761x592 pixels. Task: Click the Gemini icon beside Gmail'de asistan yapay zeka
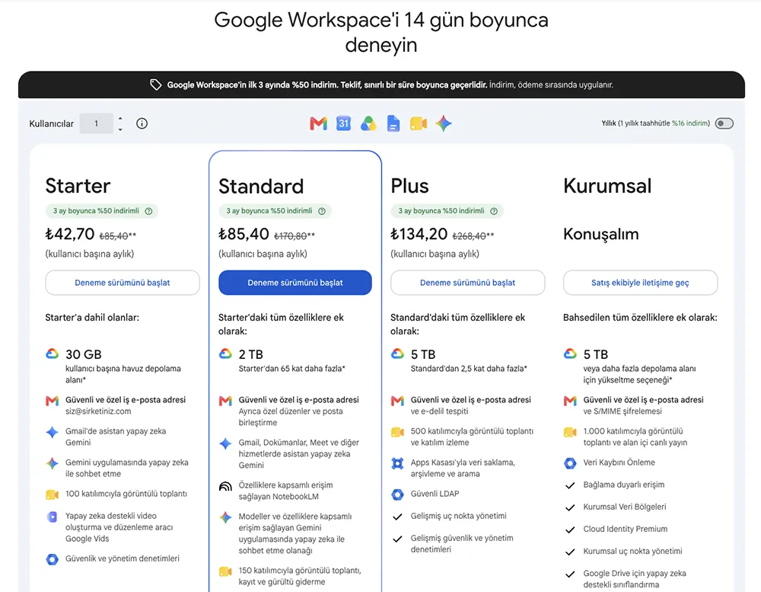53,432
